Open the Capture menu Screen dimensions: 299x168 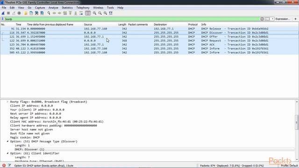click(40, 8)
